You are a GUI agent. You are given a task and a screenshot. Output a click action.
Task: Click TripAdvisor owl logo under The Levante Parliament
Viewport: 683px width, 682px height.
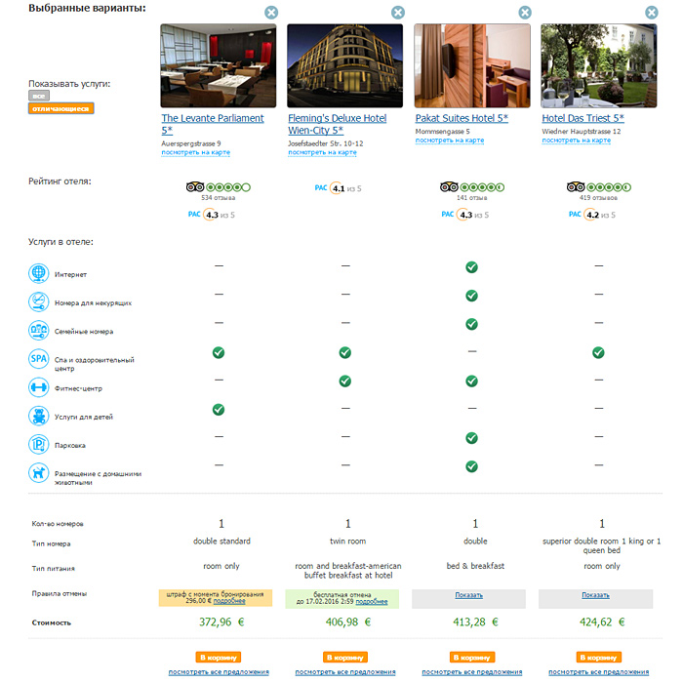195,187
